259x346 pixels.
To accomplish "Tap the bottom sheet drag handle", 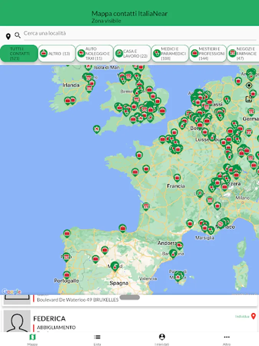I will click(130, 298).
